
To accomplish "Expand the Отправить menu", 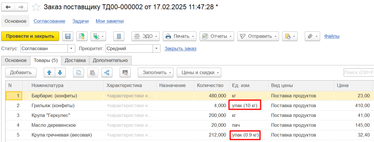I will 258,36.
